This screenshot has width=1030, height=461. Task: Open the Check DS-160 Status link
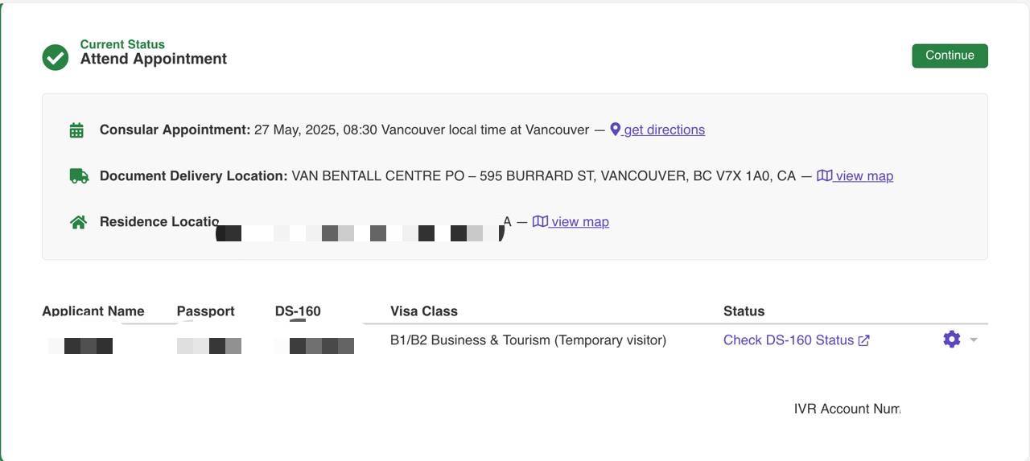tap(796, 340)
